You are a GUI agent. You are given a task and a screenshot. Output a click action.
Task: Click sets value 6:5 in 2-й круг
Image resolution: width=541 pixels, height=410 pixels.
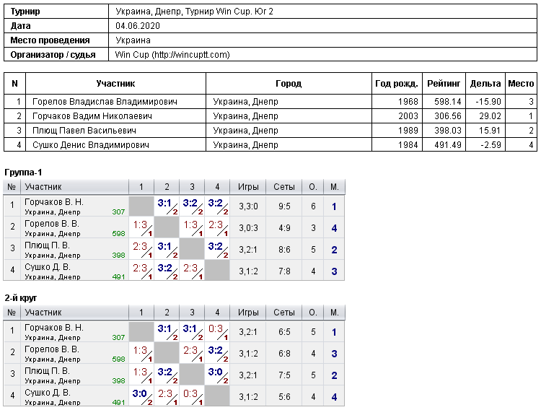pyautogui.click(x=284, y=332)
